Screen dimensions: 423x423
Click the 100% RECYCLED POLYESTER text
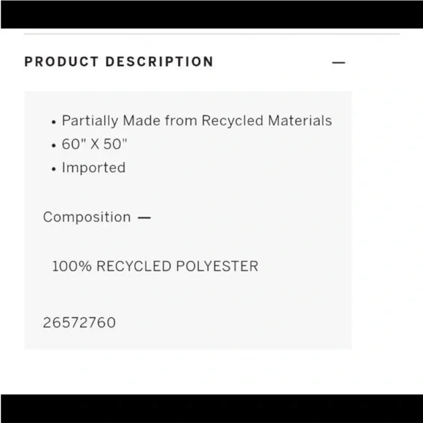[x=155, y=266]
